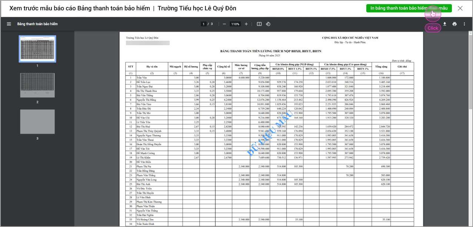Zoom in with the plus icon

pyautogui.click(x=246, y=24)
